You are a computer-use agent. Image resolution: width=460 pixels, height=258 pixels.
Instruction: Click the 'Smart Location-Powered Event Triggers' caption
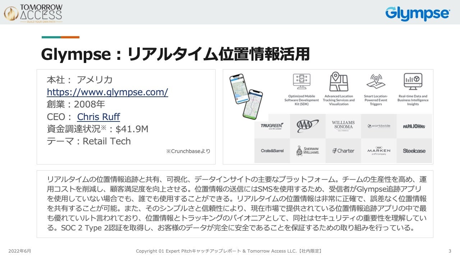pyautogui.click(x=376, y=100)
